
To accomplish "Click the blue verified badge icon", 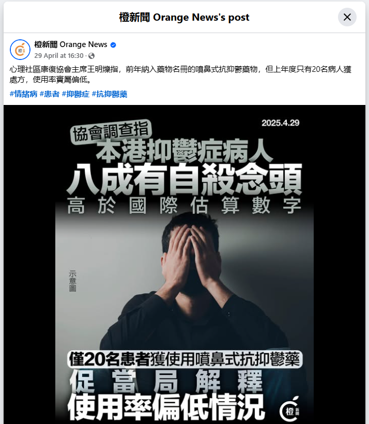I will 113,45.
